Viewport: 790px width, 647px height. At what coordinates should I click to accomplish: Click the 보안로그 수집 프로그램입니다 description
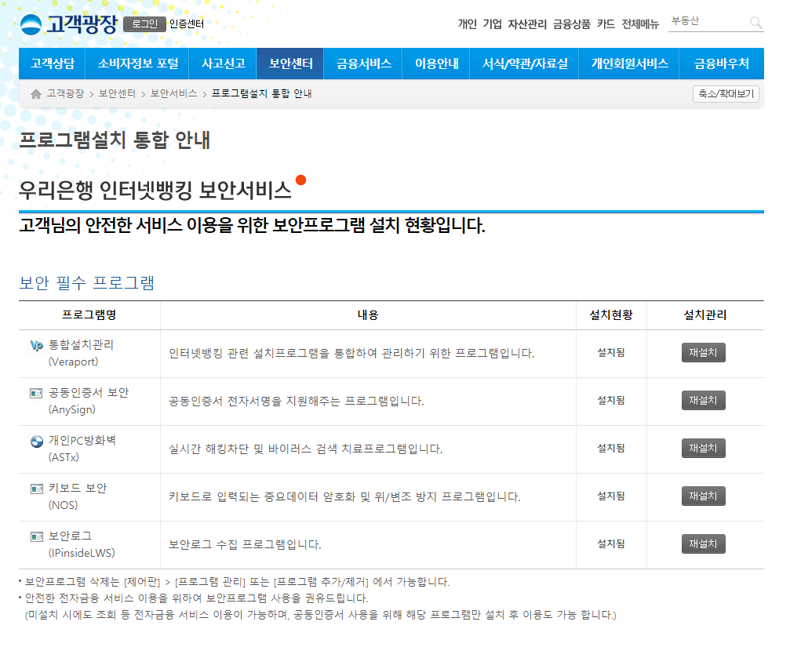pyautogui.click(x=245, y=545)
